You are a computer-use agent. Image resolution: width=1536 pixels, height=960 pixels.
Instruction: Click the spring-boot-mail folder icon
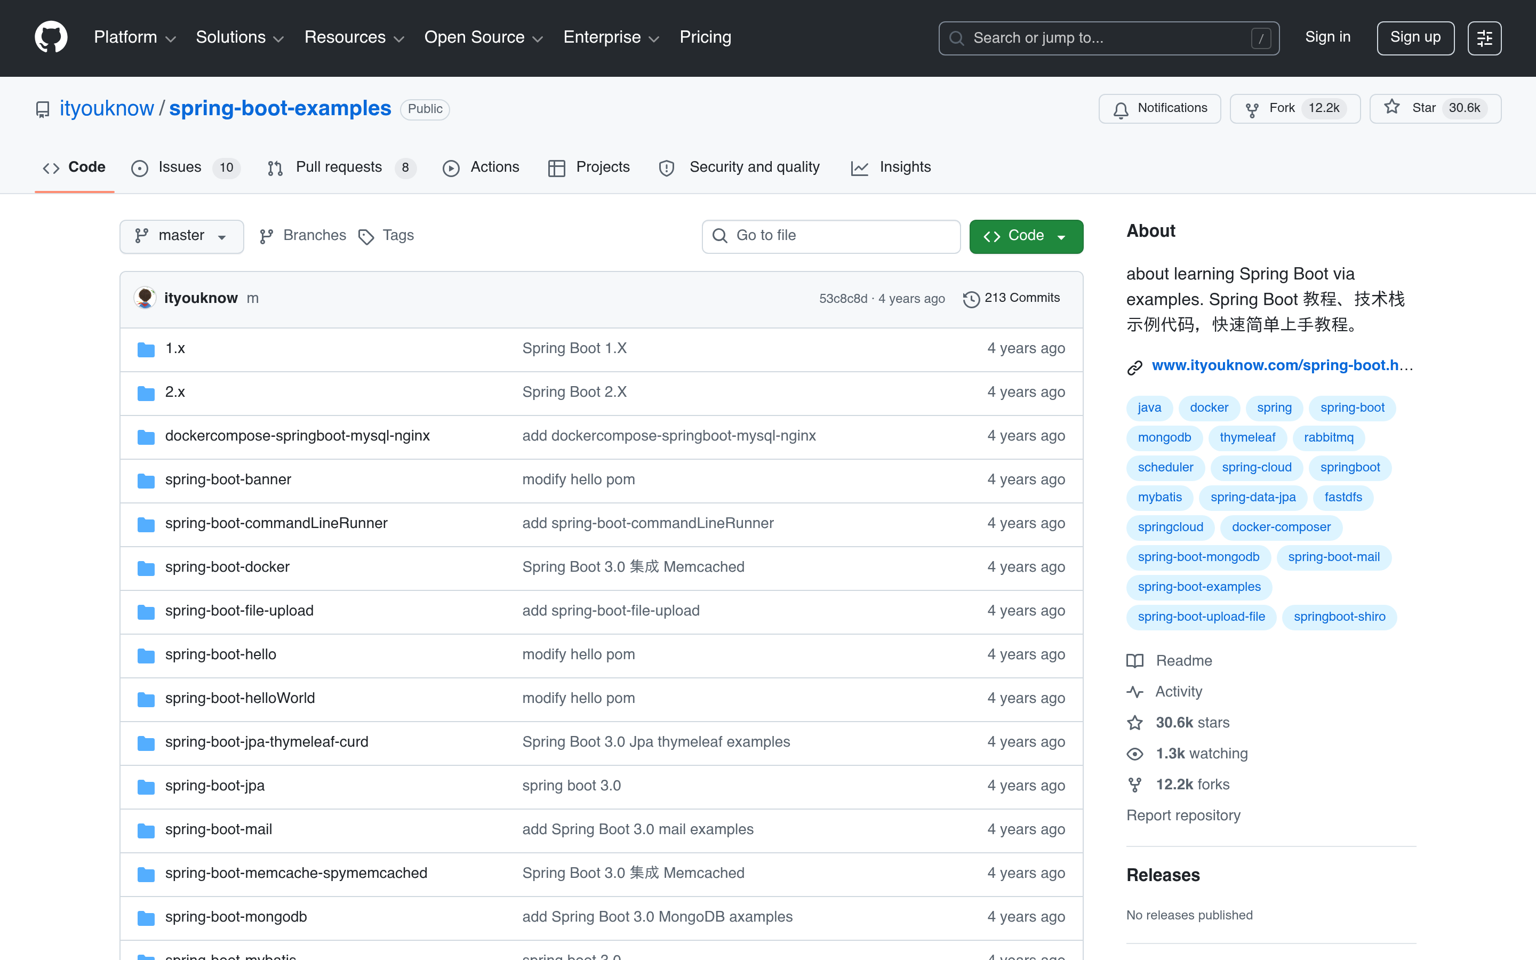[x=146, y=830]
